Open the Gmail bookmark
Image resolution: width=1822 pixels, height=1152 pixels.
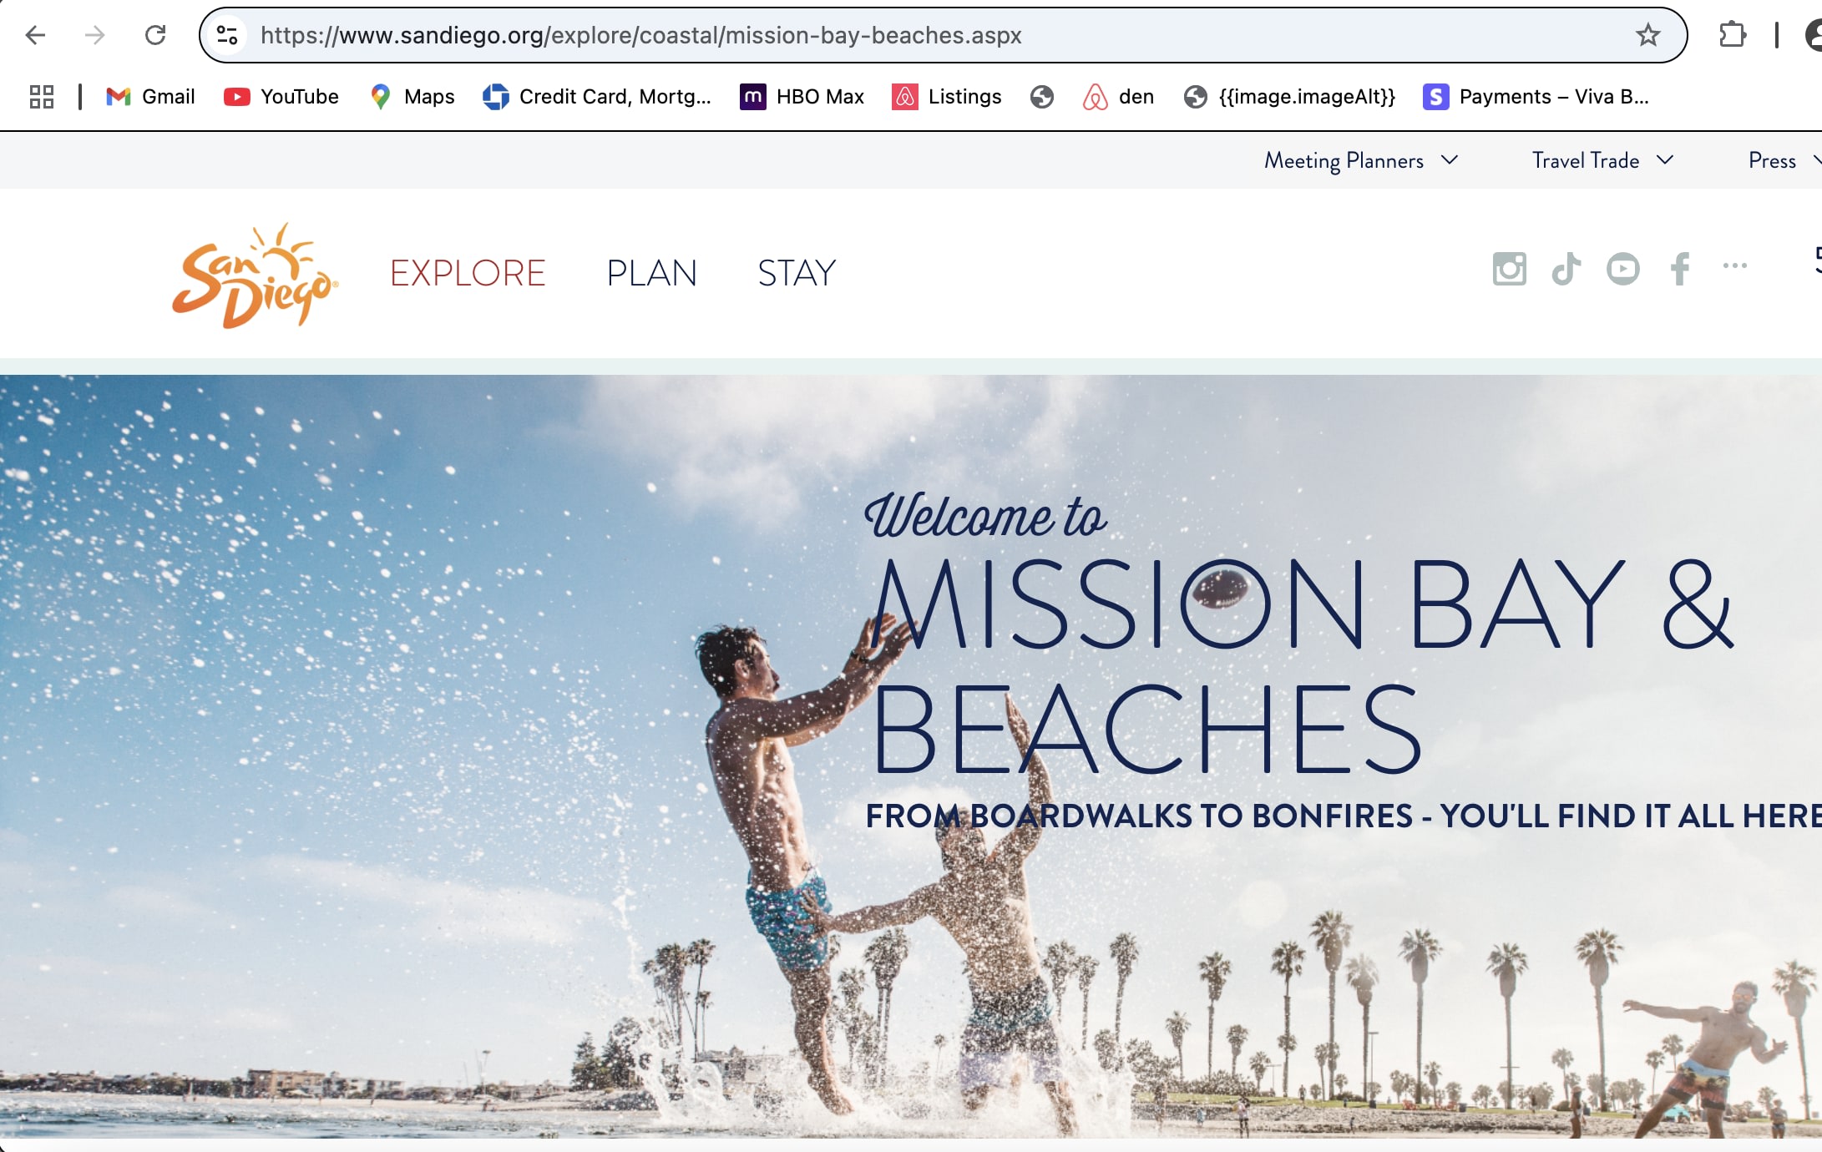(x=151, y=97)
